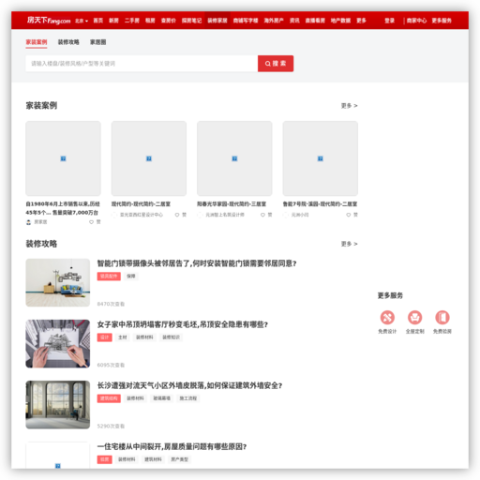480x480 pixels.
Task: Open 更多 link beside 家装案例 heading
Action: [x=349, y=106]
